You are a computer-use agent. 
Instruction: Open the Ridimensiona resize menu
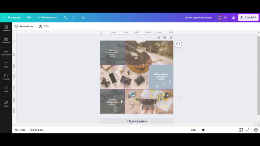pyautogui.click(x=47, y=17)
